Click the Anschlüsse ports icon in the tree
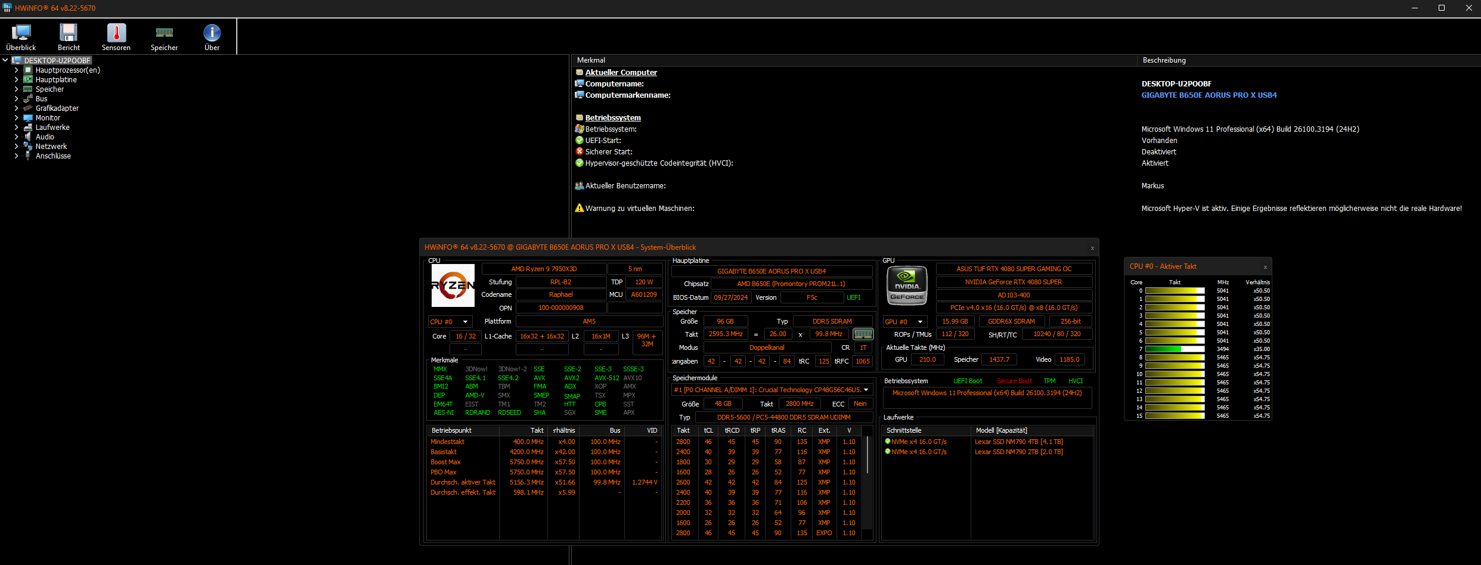The width and height of the screenshot is (1481, 565). coord(27,156)
